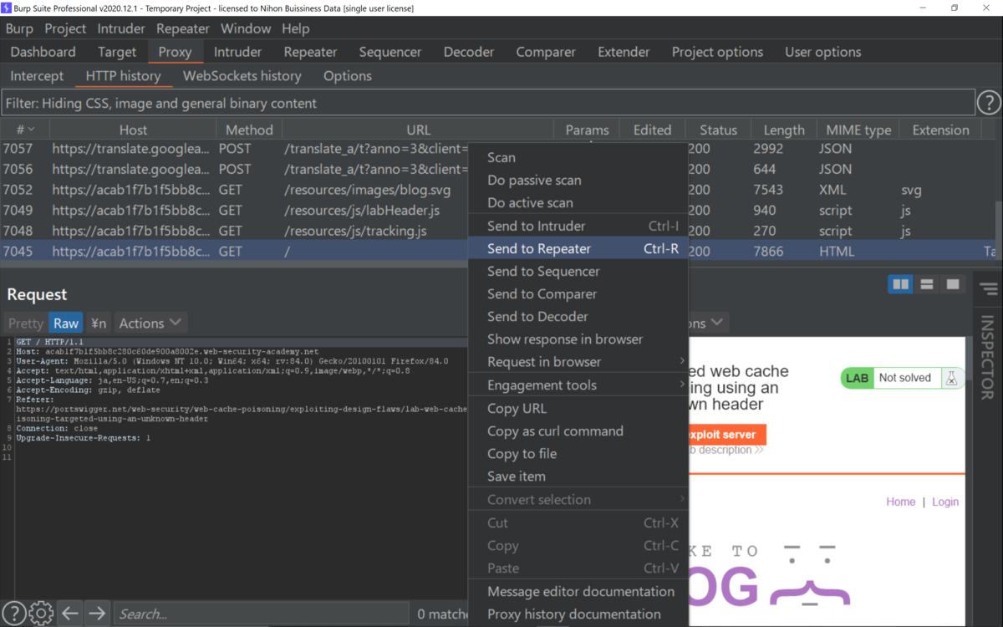This screenshot has height=627, width=1003.
Task: Select Scan in the context menu
Action: click(x=578, y=157)
